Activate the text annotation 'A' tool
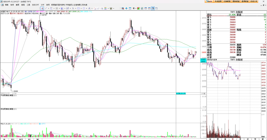 (89, 8)
